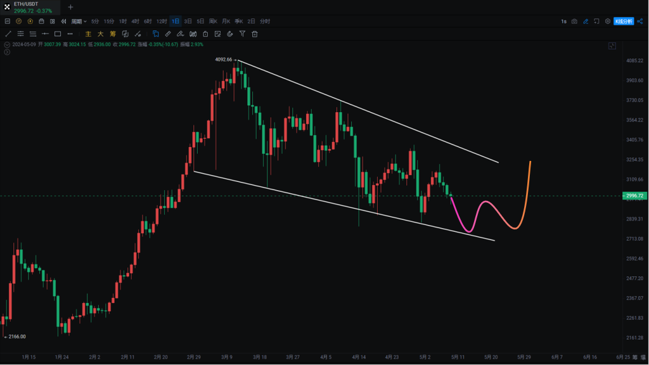This screenshot has width=649, height=365.
Task: Toggle the blue pencil drawing mode icon
Action: [x=586, y=21]
